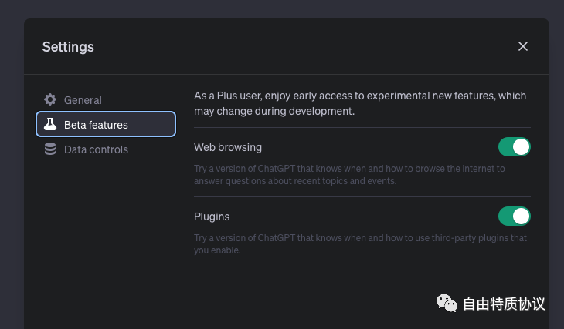Screen dimensions: 564x329
Task: Close the Settings dialog with the X
Action: point(523,46)
